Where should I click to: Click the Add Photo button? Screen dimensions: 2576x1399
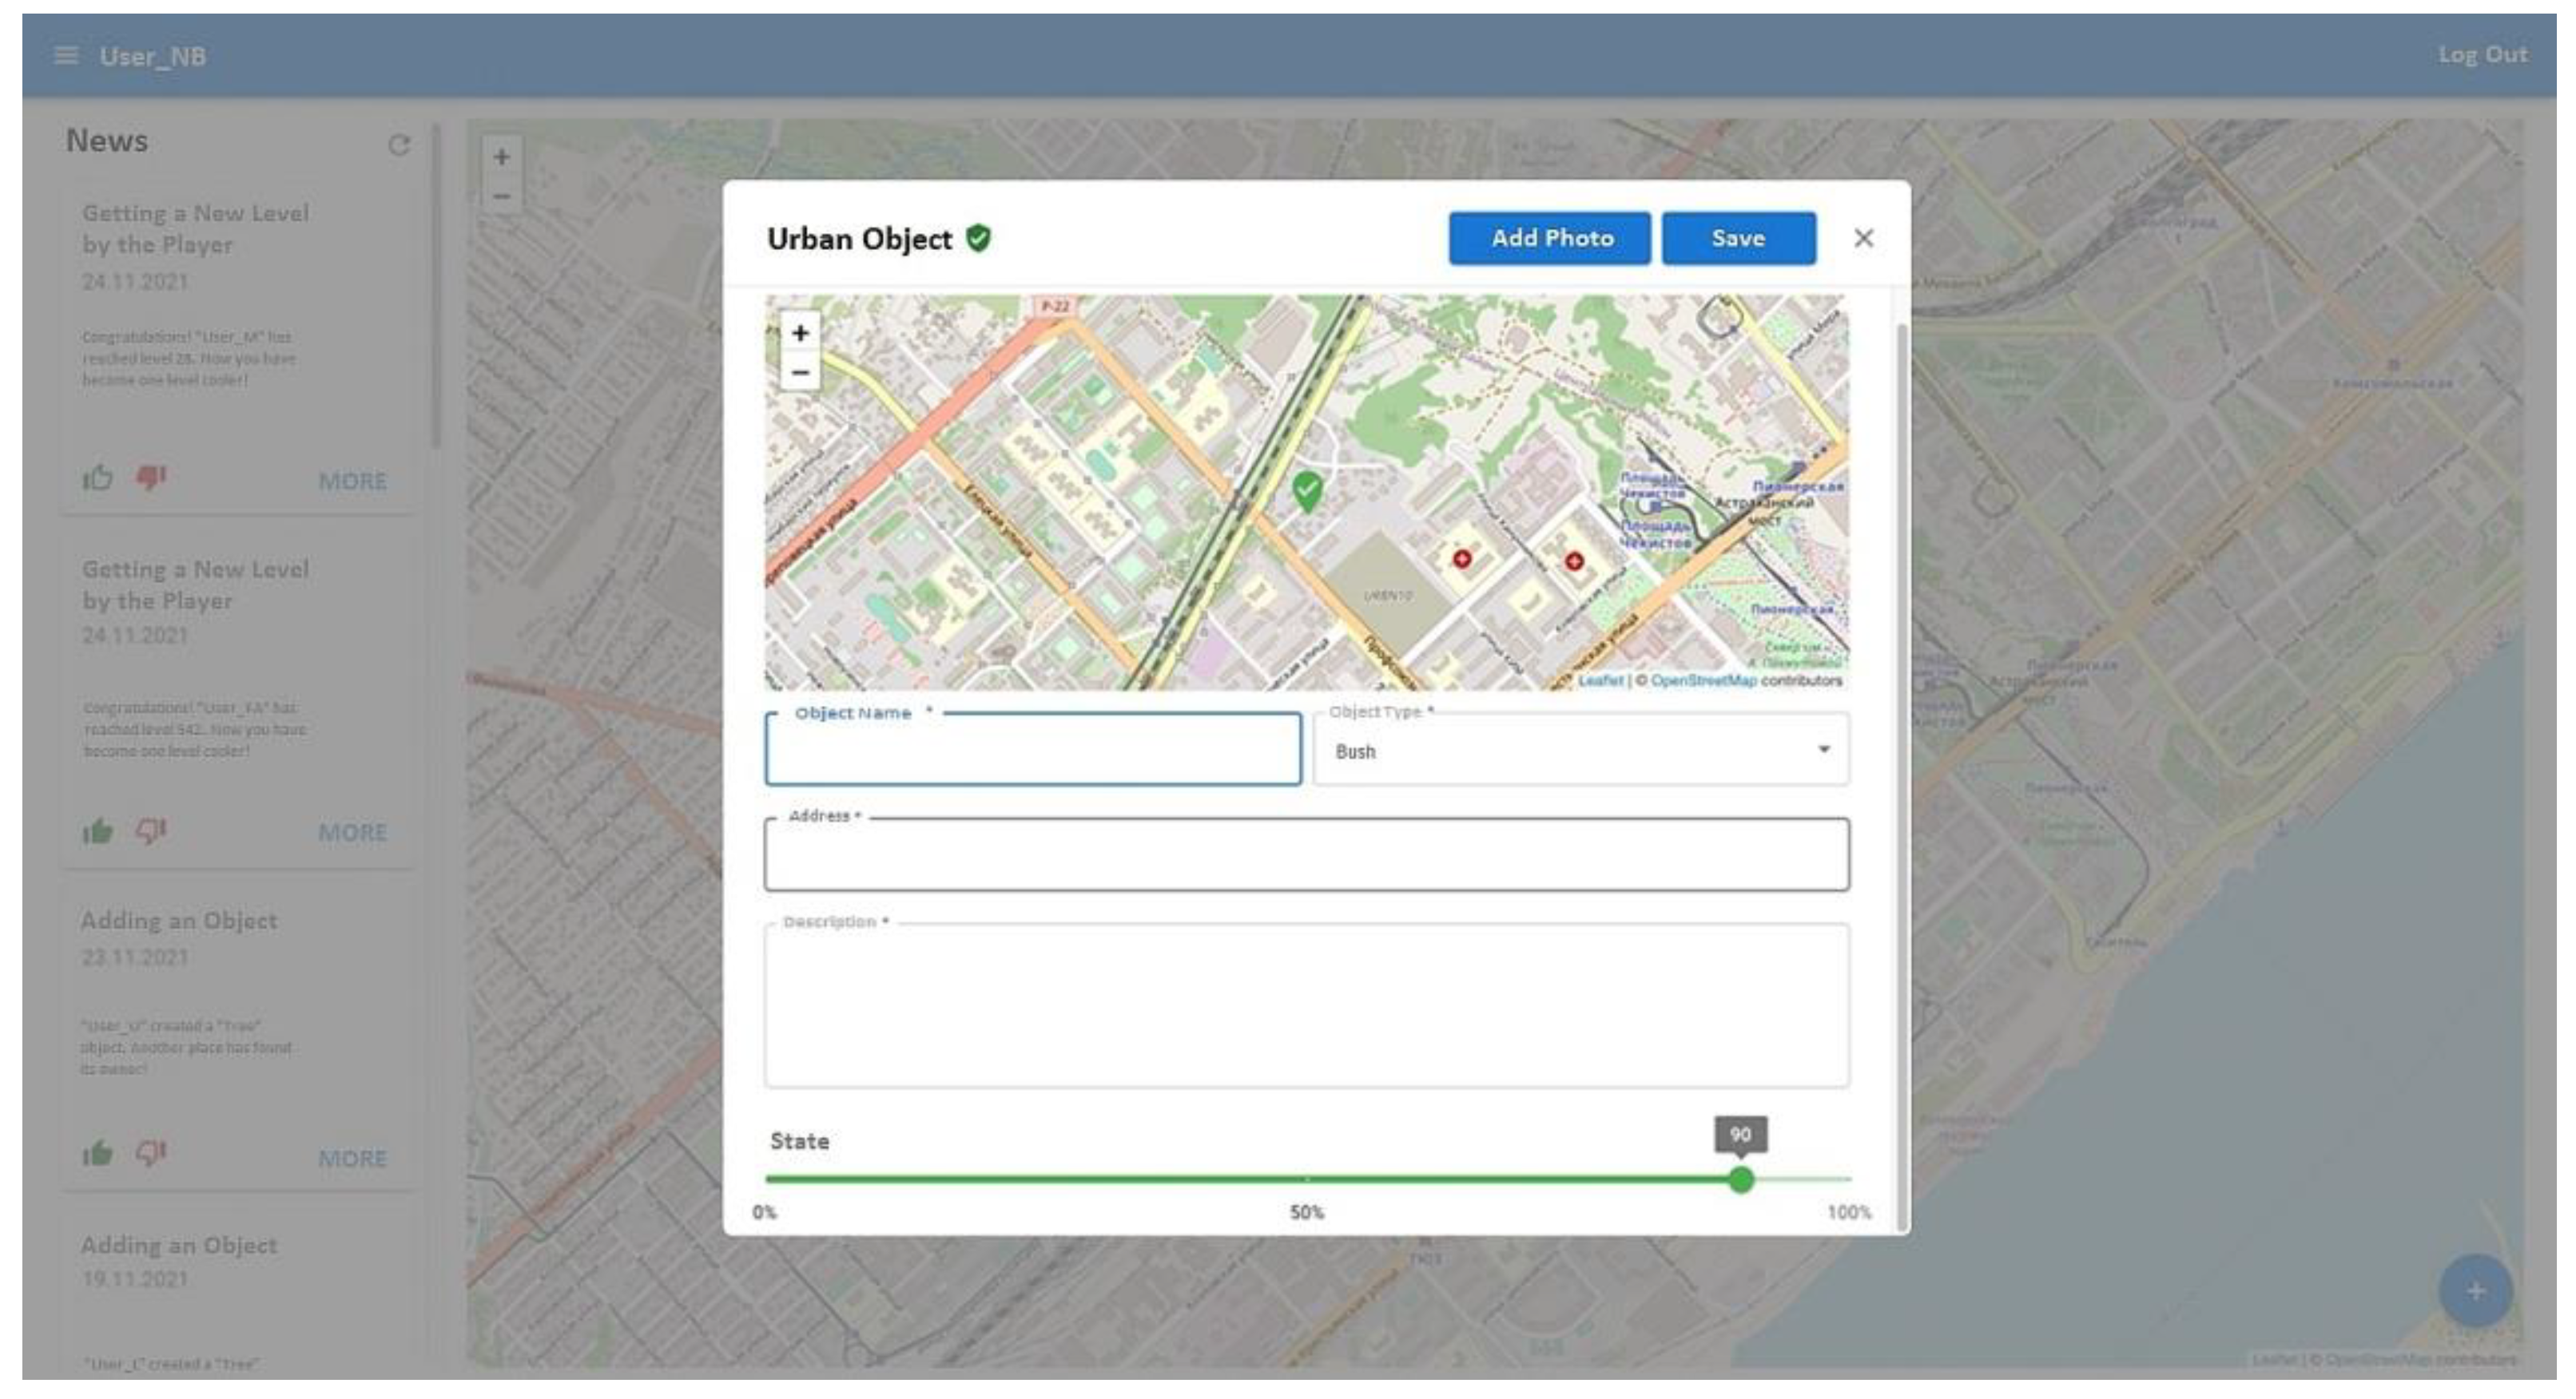1550,238
